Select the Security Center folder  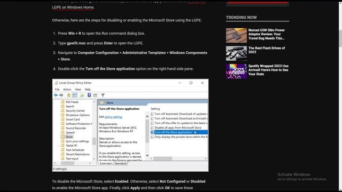point(75,110)
